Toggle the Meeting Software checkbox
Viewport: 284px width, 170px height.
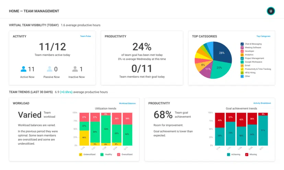(242, 48)
